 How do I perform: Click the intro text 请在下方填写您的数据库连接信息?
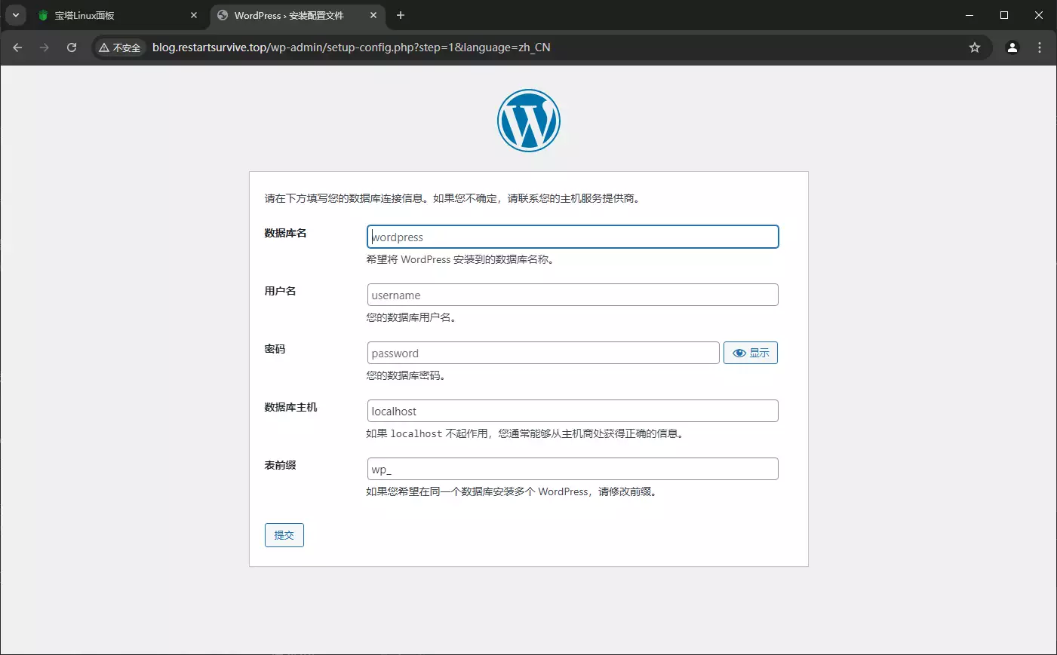click(x=453, y=198)
